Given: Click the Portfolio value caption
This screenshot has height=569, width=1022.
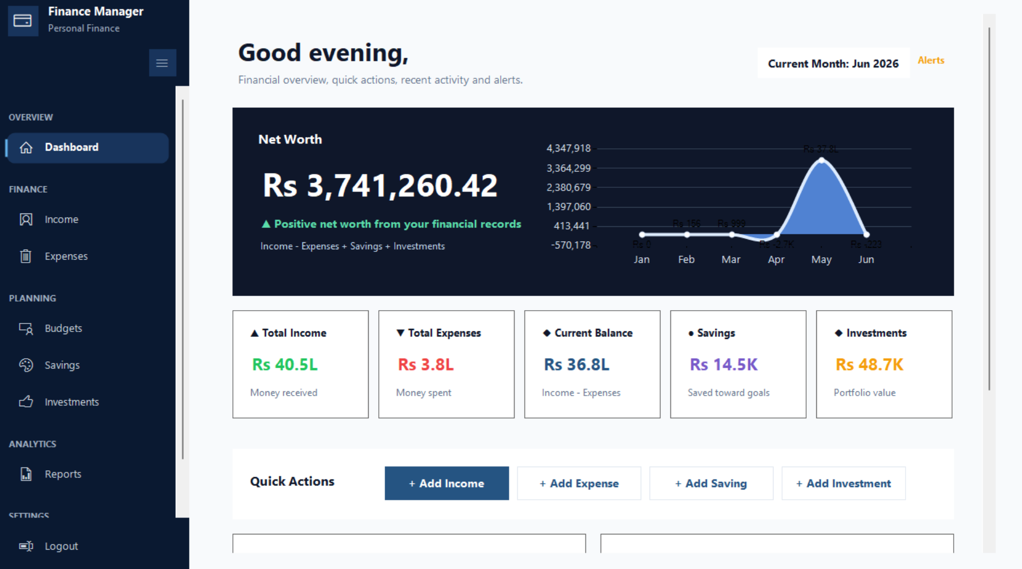Looking at the screenshot, I should [864, 393].
